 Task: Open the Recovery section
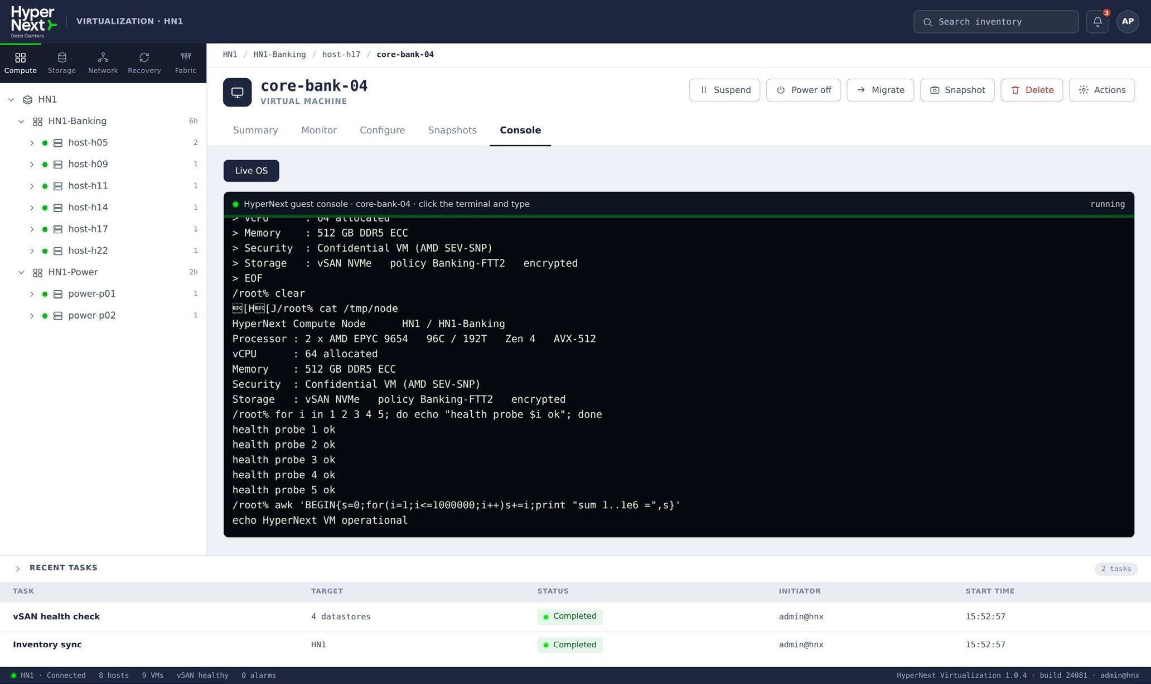tap(144, 63)
